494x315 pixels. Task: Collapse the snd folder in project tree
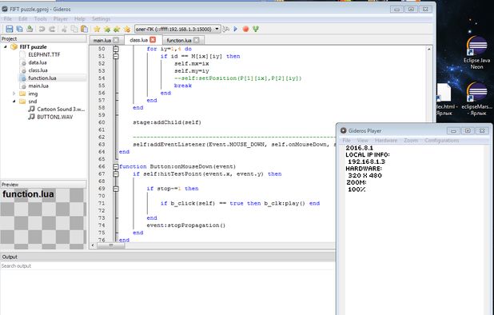click(x=14, y=102)
